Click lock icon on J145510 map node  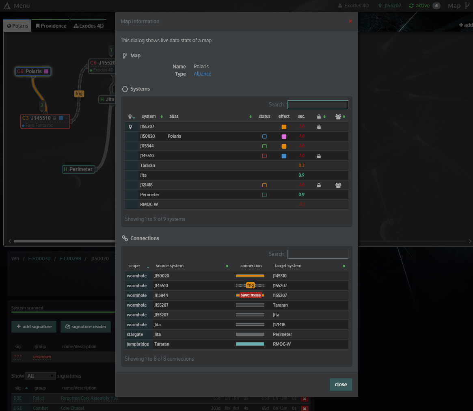[54, 118]
